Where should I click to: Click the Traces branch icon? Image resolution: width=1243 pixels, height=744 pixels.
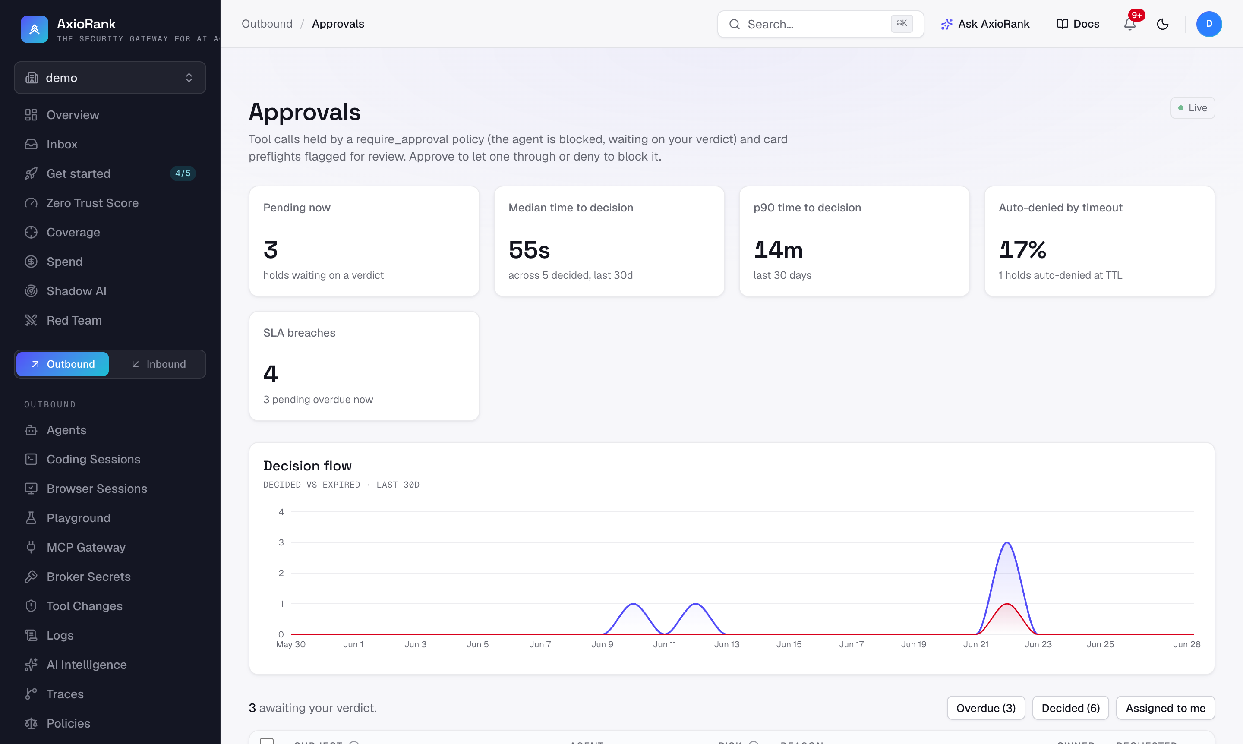[x=31, y=694]
